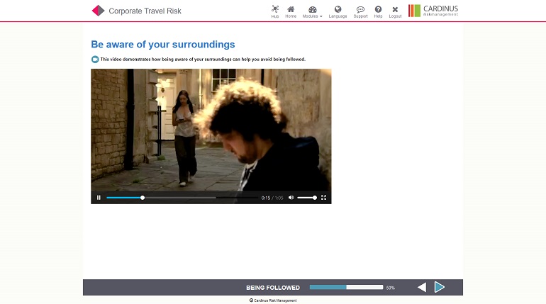Open the Support chat icon
This screenshot has height=304, width=546.
360,11
